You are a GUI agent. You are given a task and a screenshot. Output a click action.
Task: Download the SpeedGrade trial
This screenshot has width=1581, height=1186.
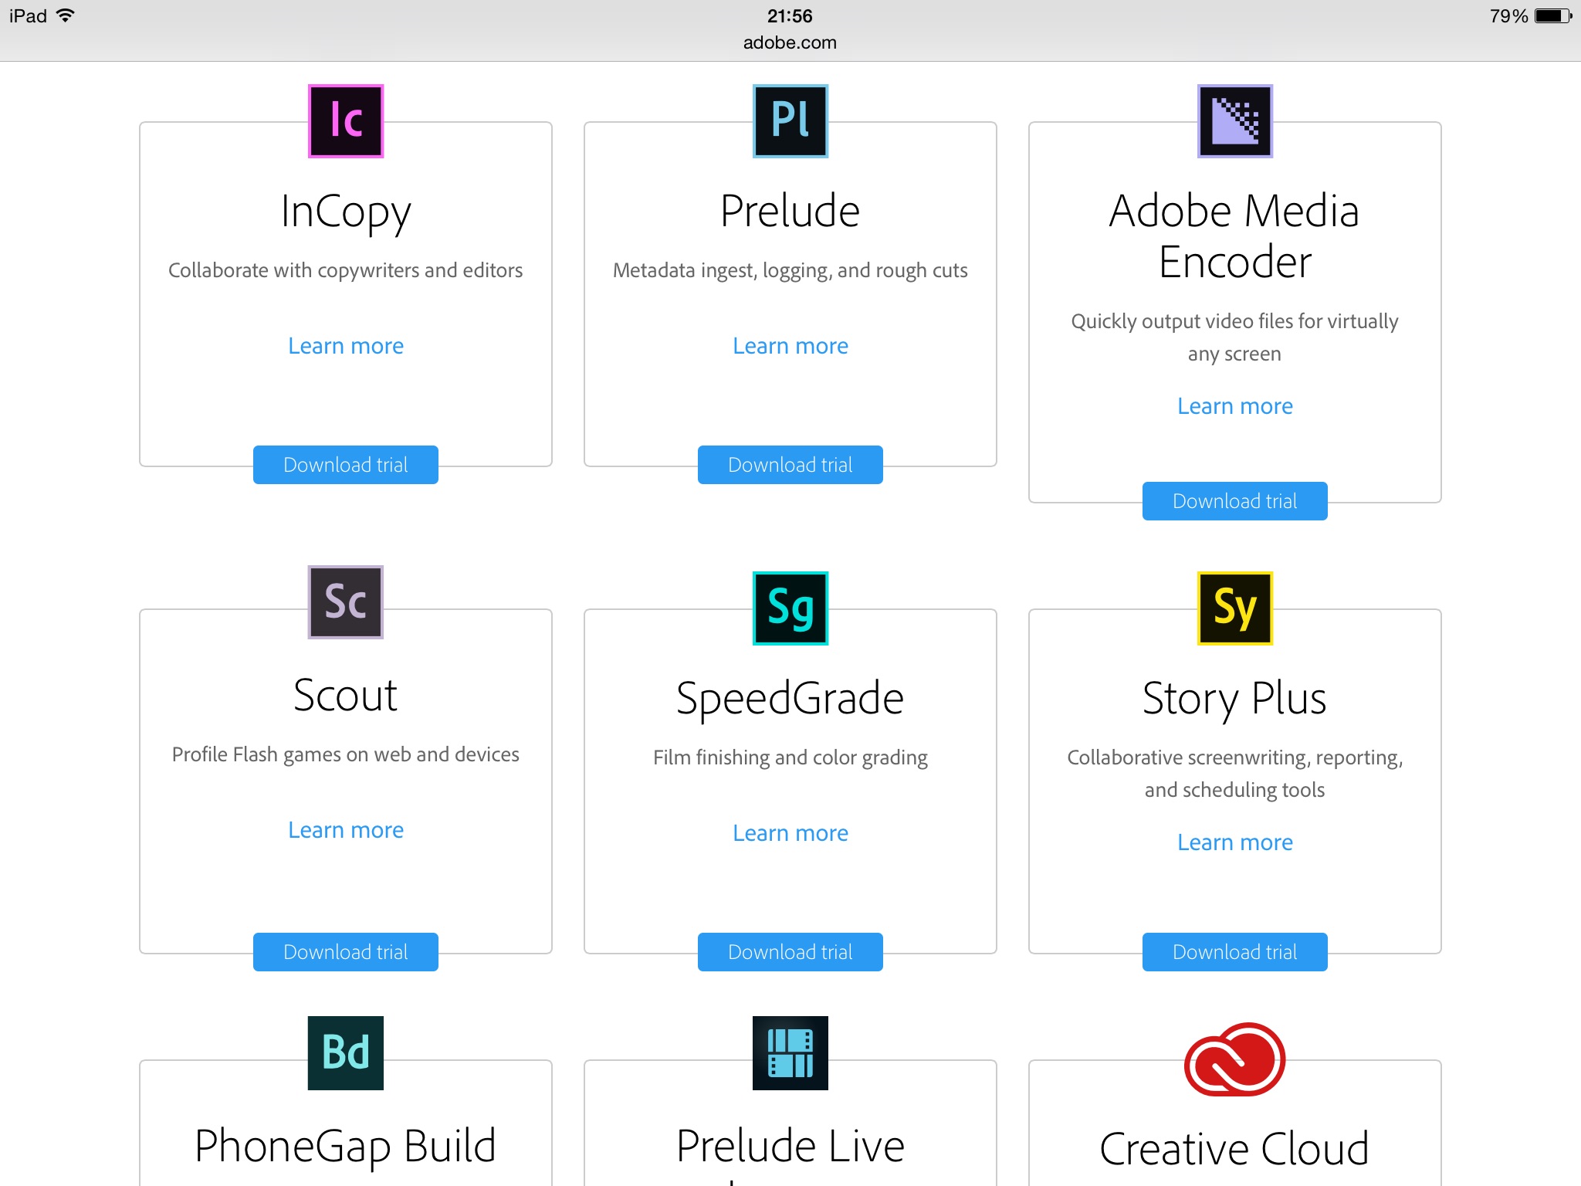pos(790,952)
